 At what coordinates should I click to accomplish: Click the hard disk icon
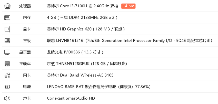(x=7, y=64)
